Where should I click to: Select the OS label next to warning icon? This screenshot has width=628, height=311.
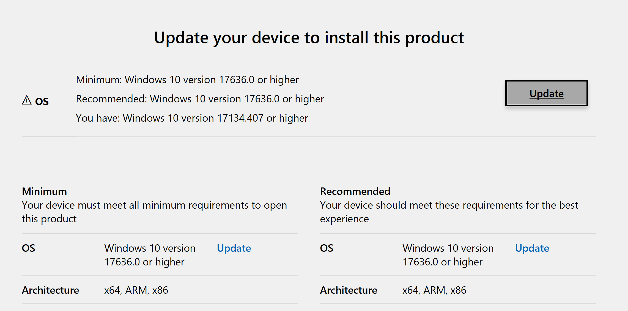(42, 101)
